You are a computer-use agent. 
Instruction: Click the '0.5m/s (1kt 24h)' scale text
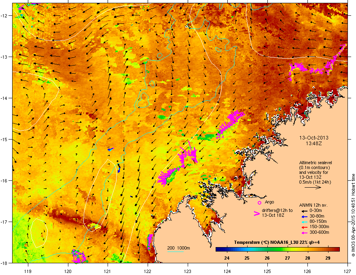[x=315, y=182]
